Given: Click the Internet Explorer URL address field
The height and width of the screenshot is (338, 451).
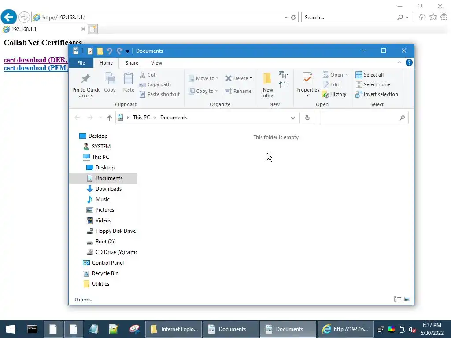Looking at the screenshot, I should pos(163,17).
